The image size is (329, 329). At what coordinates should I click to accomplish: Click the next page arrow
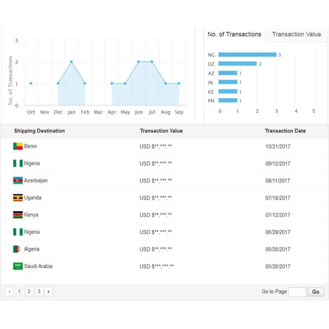coord(49,292)
